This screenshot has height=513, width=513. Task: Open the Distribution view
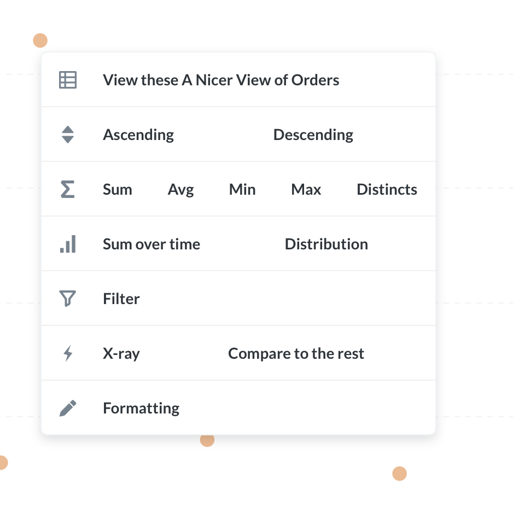pos(326,244)
